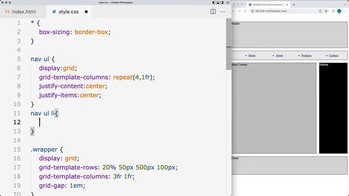Open the Home link in the page nav

coord(252,56)
